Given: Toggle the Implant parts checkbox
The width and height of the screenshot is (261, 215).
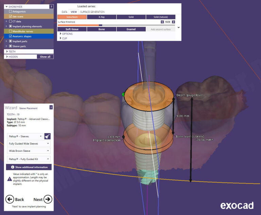Looking at the screenshot, I should click(x=11, y=41).
